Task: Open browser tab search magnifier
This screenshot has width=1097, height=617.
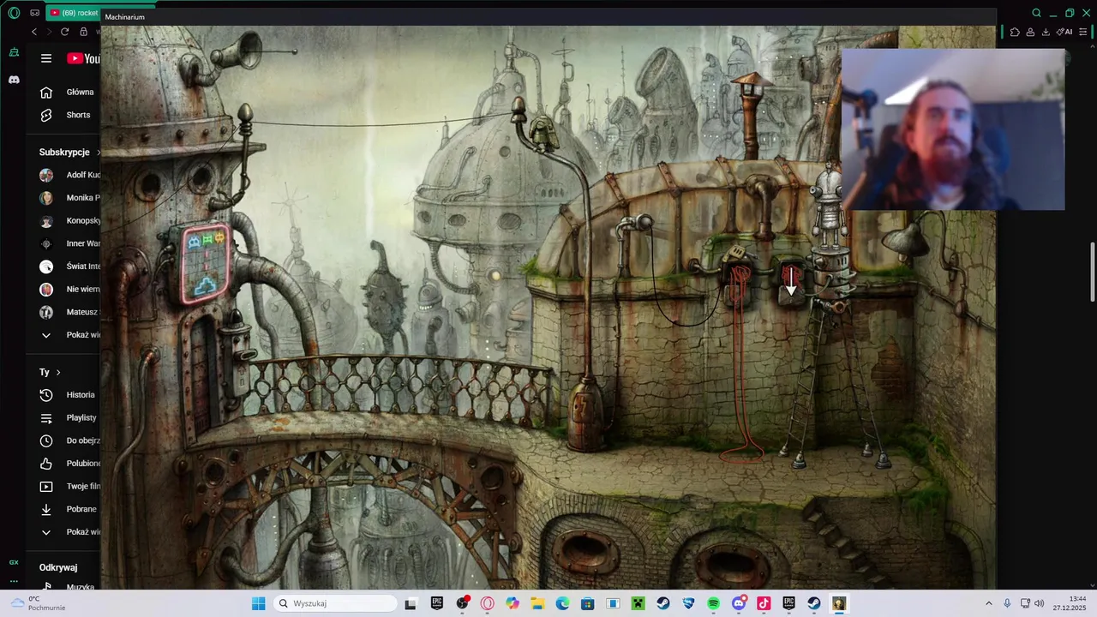Action: (1036, 13)
